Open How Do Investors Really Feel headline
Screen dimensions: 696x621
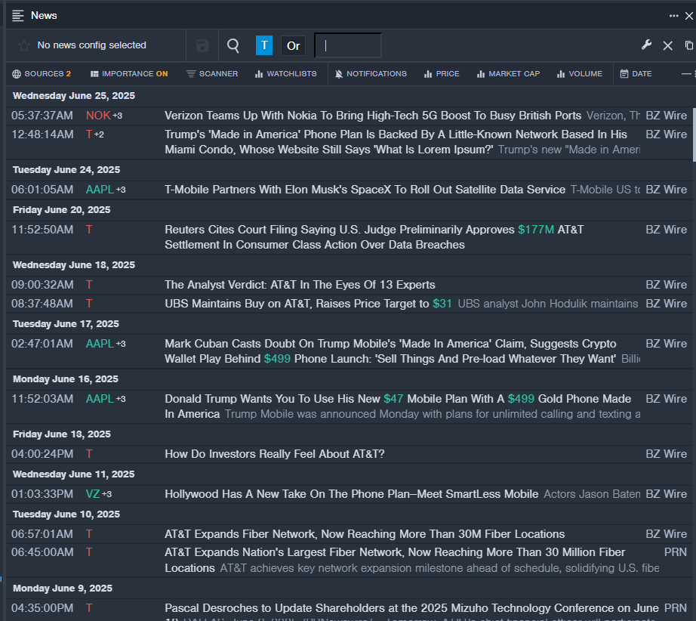pyautogui.click(x=274, y=454)
